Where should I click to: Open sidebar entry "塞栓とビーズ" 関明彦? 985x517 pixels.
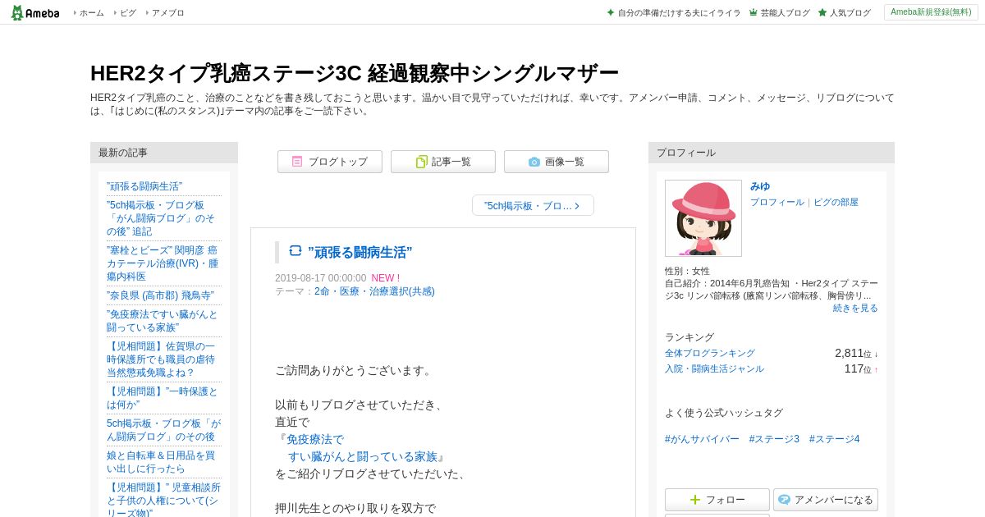163,263
